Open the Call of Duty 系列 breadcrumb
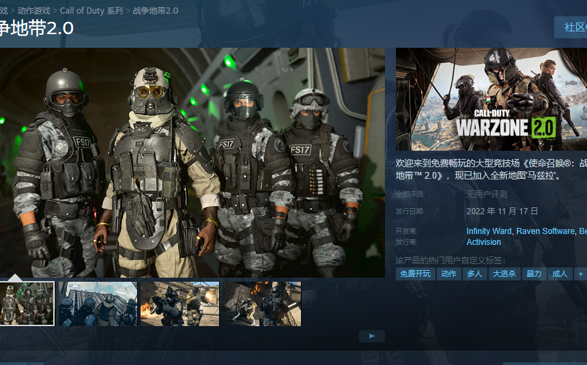 [x=91, y=10]
